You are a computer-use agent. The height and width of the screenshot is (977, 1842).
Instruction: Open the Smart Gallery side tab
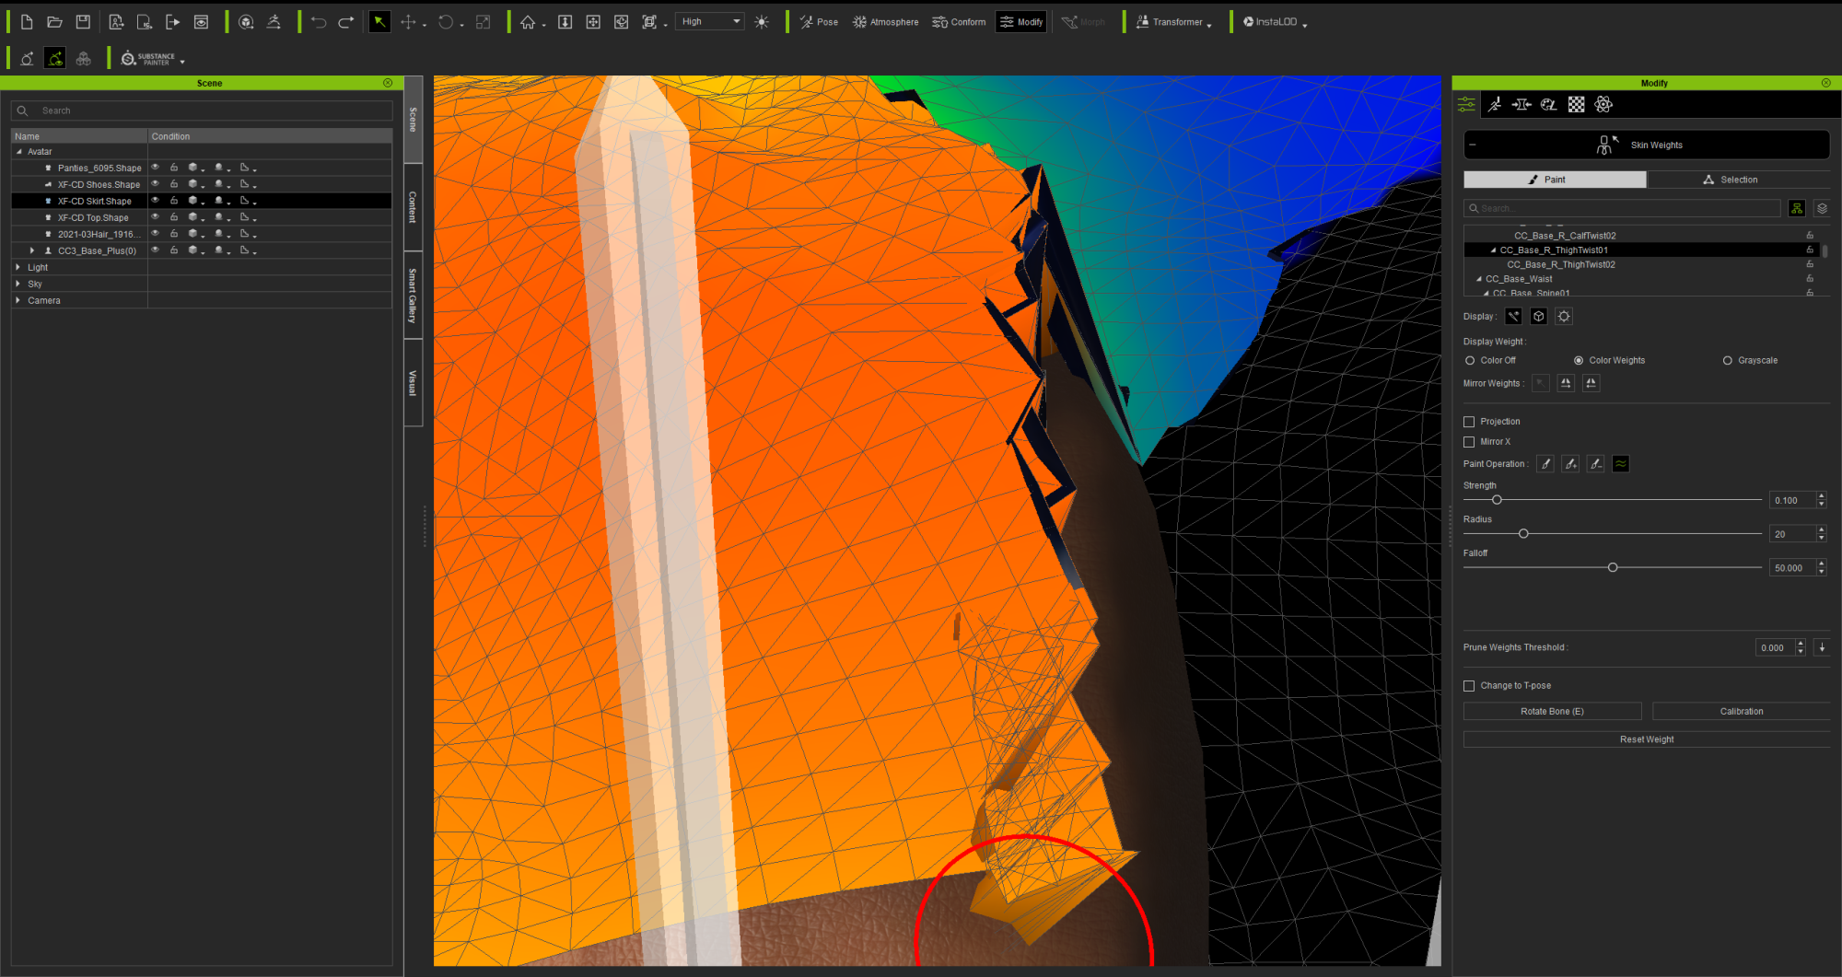[x=413, y=295]
